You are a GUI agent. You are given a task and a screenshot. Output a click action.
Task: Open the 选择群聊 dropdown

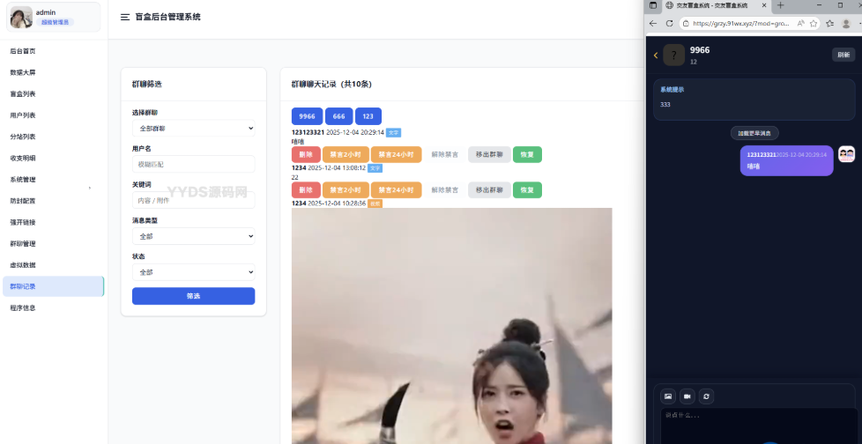coord(193,129)
